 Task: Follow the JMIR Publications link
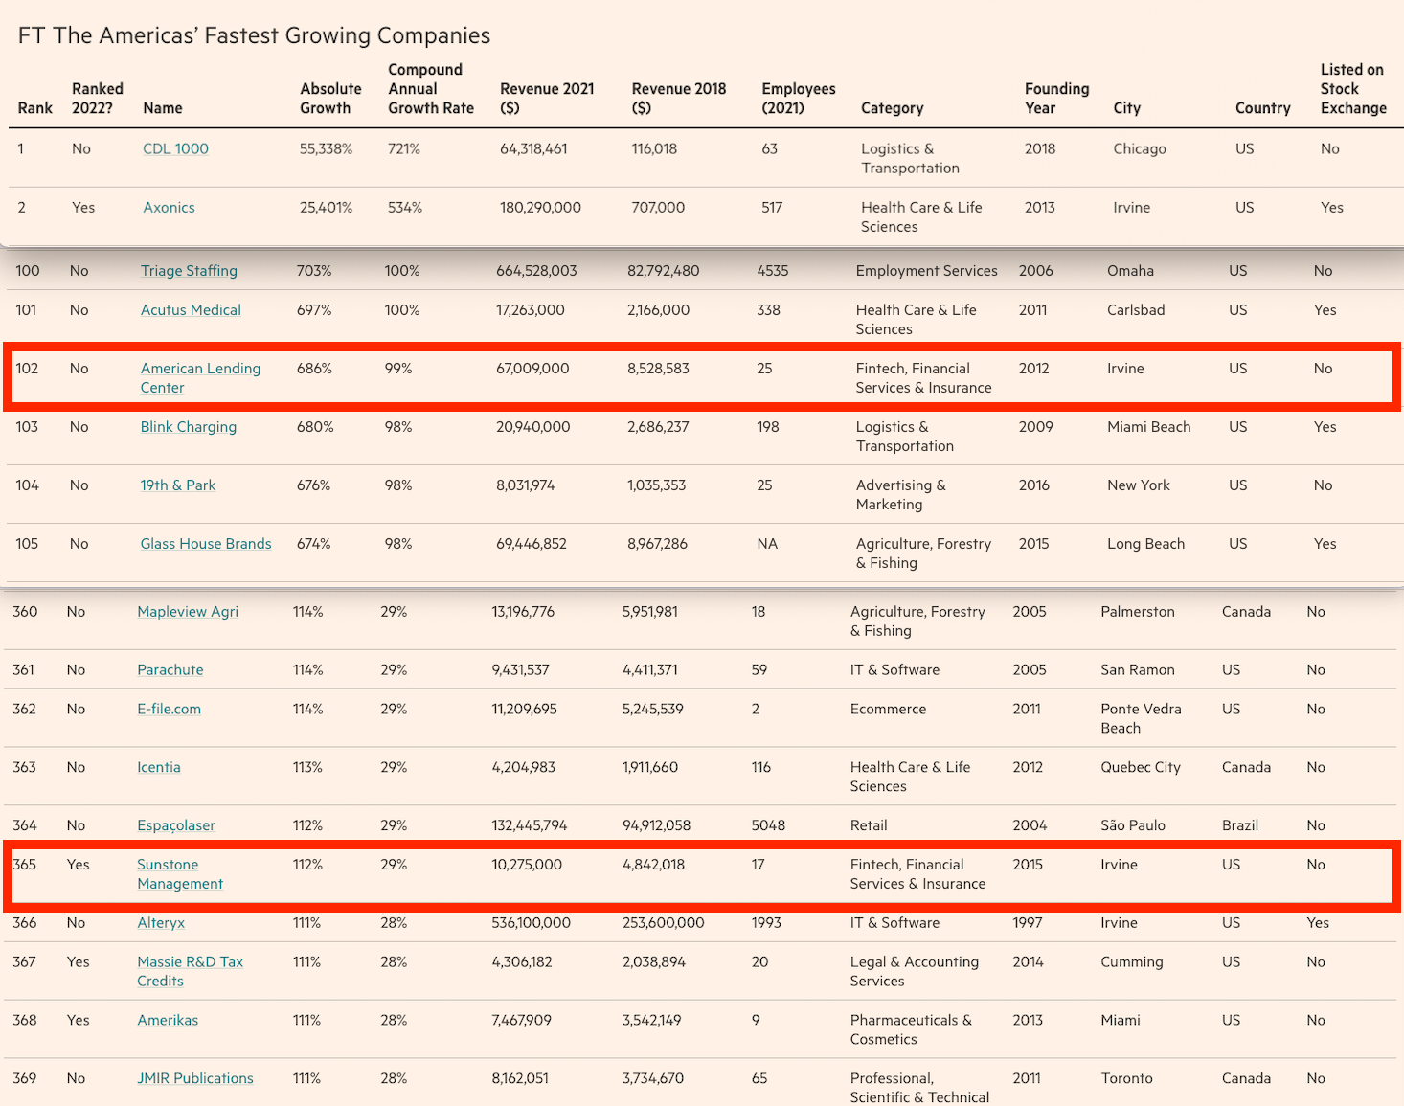[195, 1079]
